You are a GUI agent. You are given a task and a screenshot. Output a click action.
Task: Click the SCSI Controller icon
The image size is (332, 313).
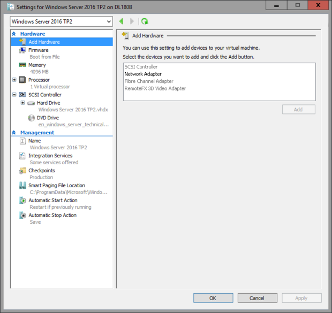coord(22,95)
